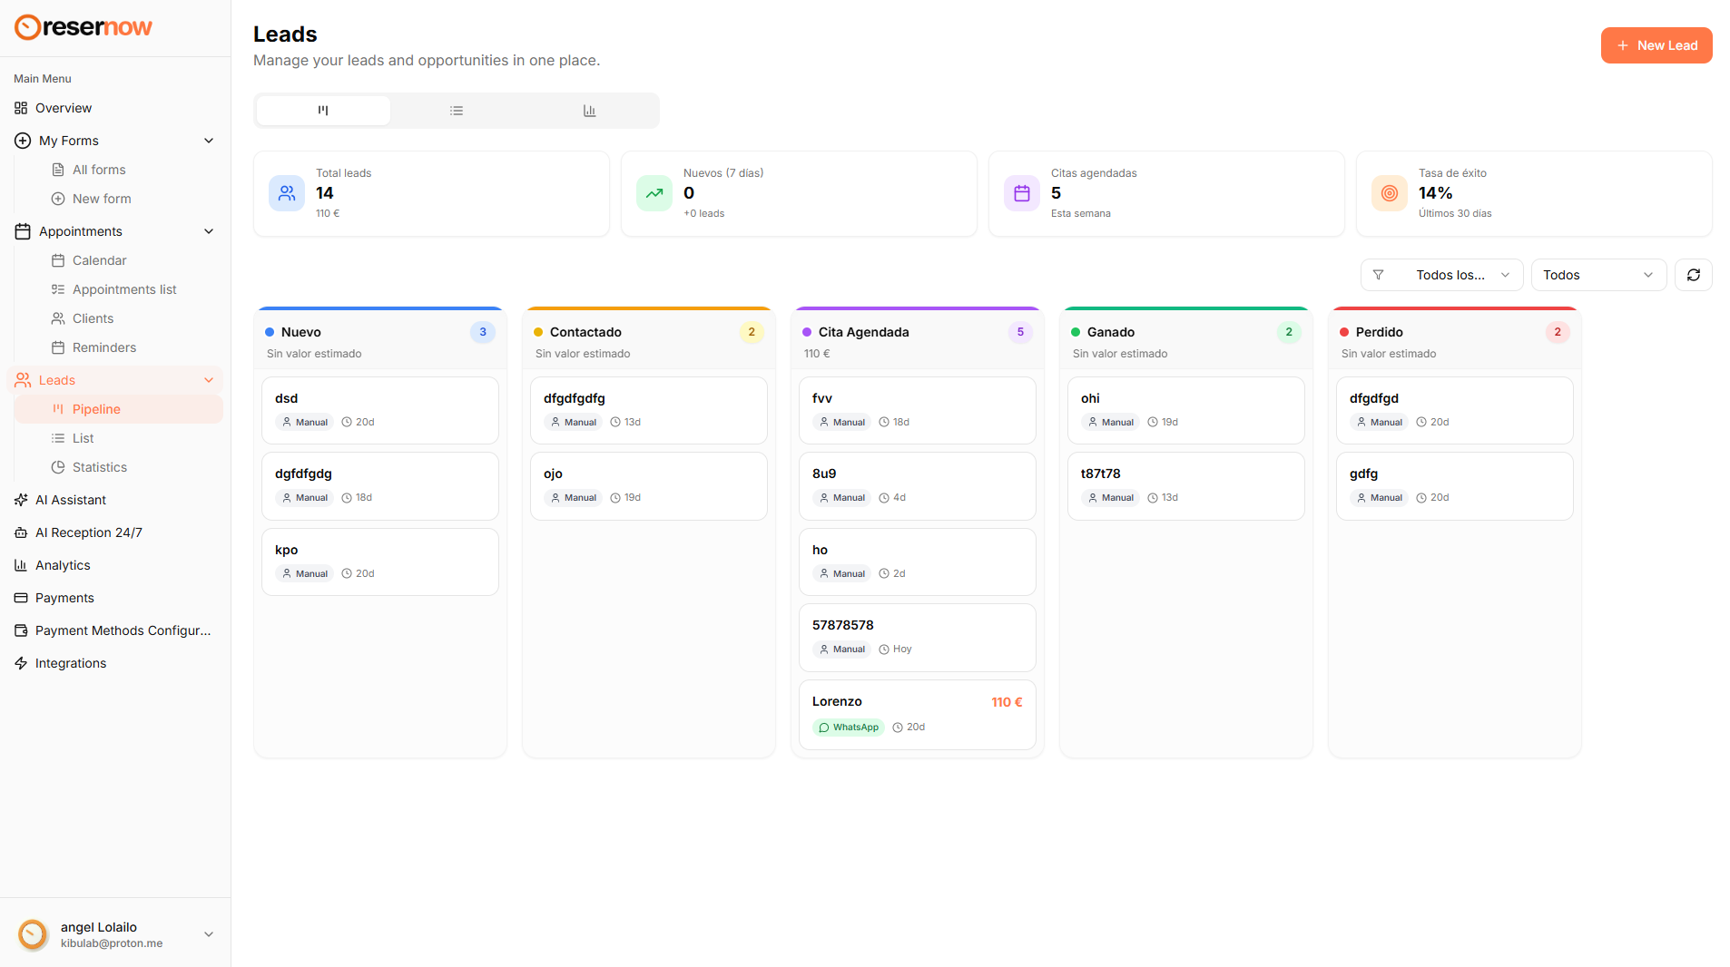Expand the user account menu chevron
Screen dimensions: 1730x967
(x=209, y=934)
